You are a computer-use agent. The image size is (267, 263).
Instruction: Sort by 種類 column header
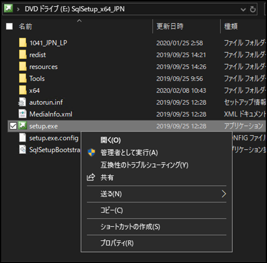[231, 26]
